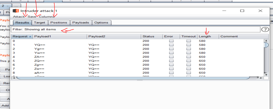This screenshot has height=109, width=273.
Task: Select request number 0 cell
Action: (x=14, y=41)
